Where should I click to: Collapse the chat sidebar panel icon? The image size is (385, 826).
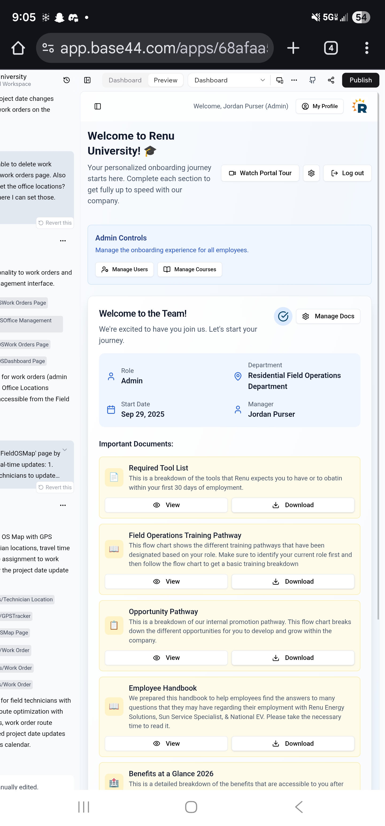click(x=87, y=80)
